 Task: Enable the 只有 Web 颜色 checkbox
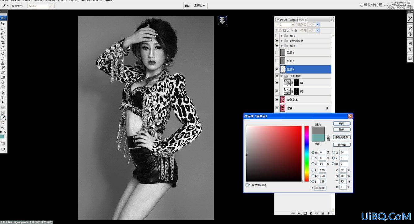[x=247, y=185]
